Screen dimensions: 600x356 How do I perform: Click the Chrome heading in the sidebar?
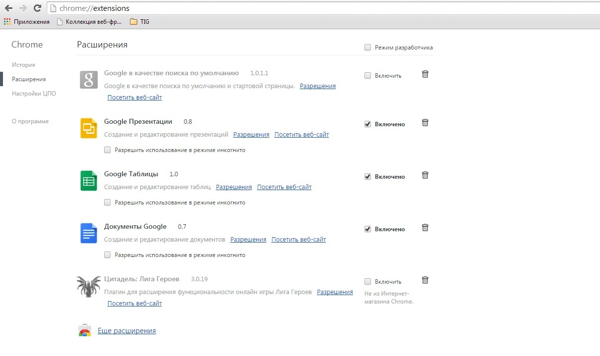[27, 45]
